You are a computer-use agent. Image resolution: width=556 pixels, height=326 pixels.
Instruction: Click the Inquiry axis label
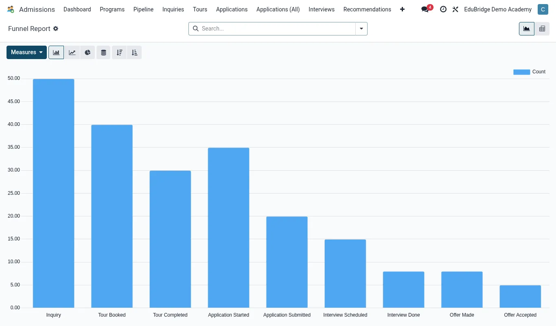click(x=54, y=315)
